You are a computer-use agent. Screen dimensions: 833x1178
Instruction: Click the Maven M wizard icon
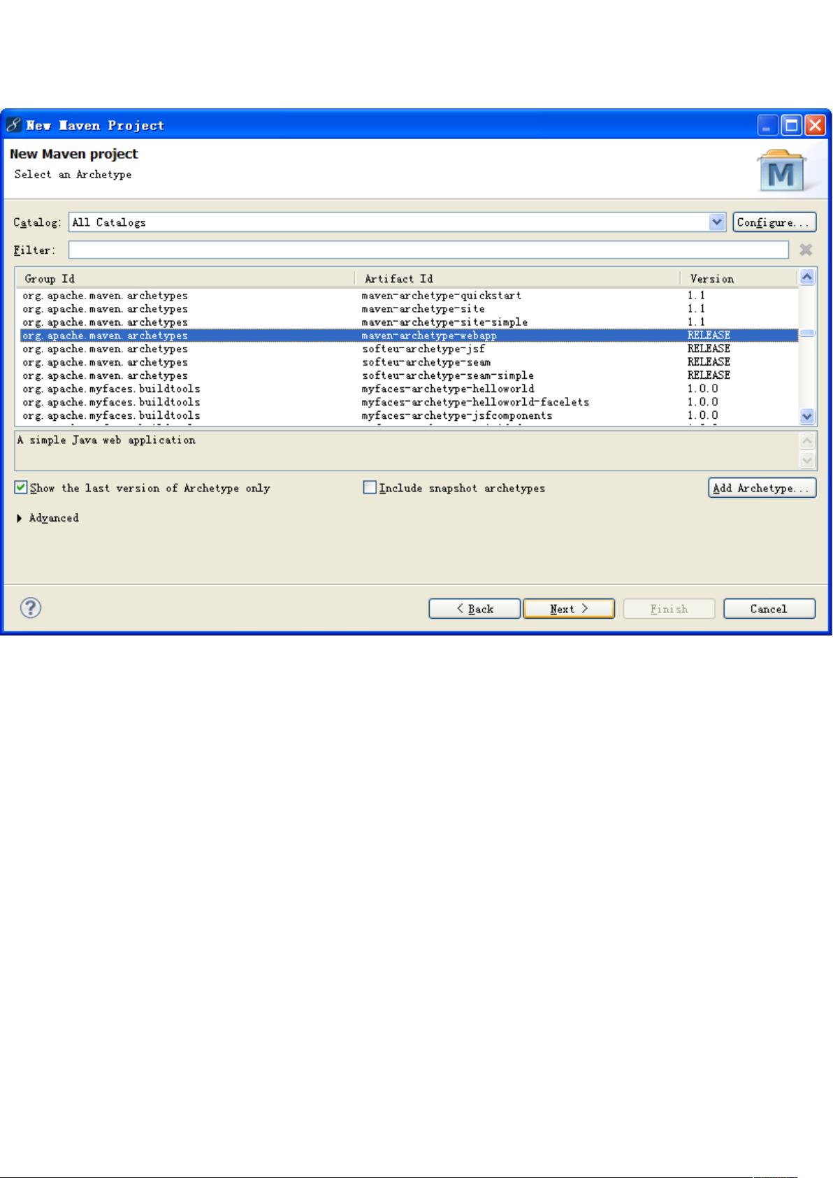click(781, 172)
